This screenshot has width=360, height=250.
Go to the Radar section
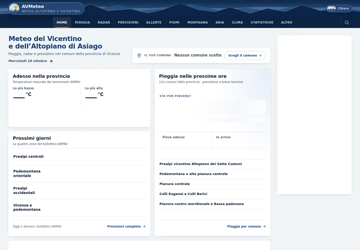click(x=104, y=22)
